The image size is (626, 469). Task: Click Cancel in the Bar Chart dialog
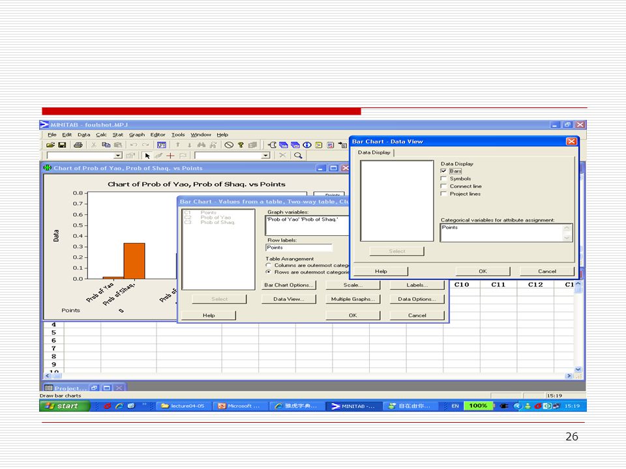tap(417, 315)
